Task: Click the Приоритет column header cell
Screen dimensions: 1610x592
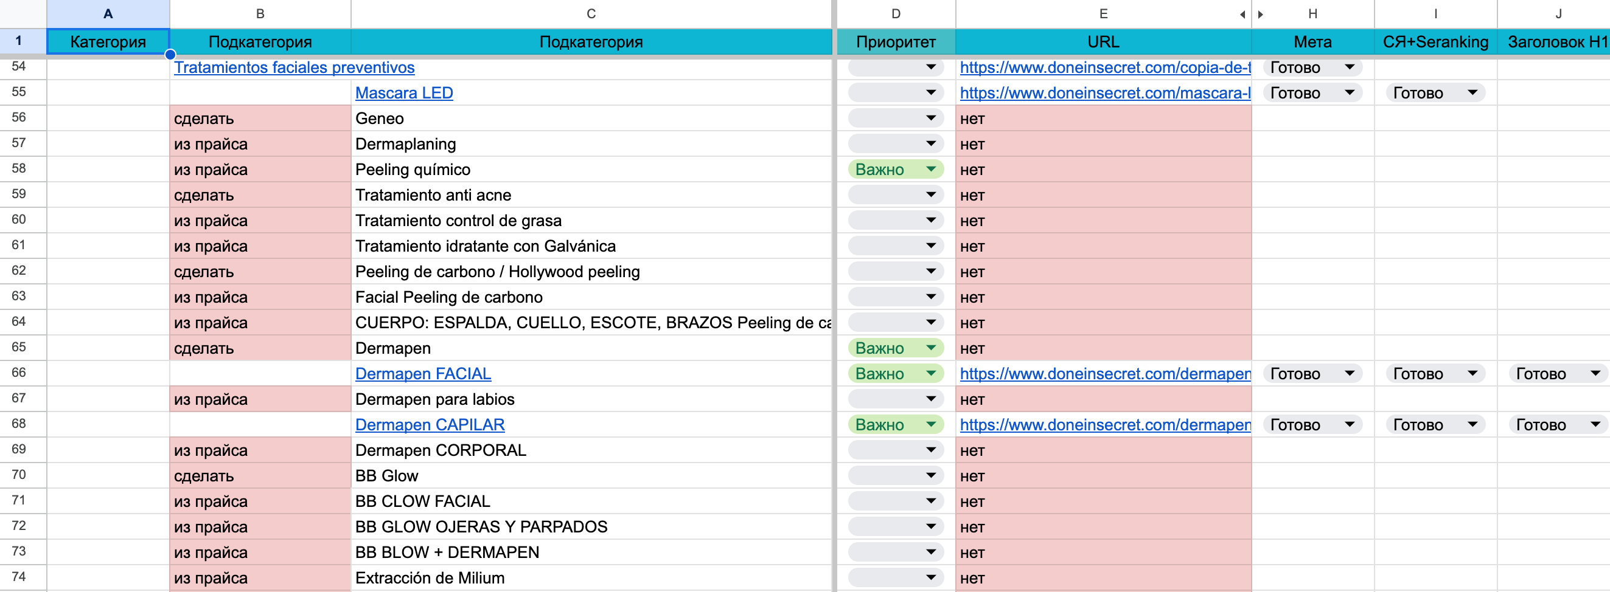Action: [x=895, y=42]
